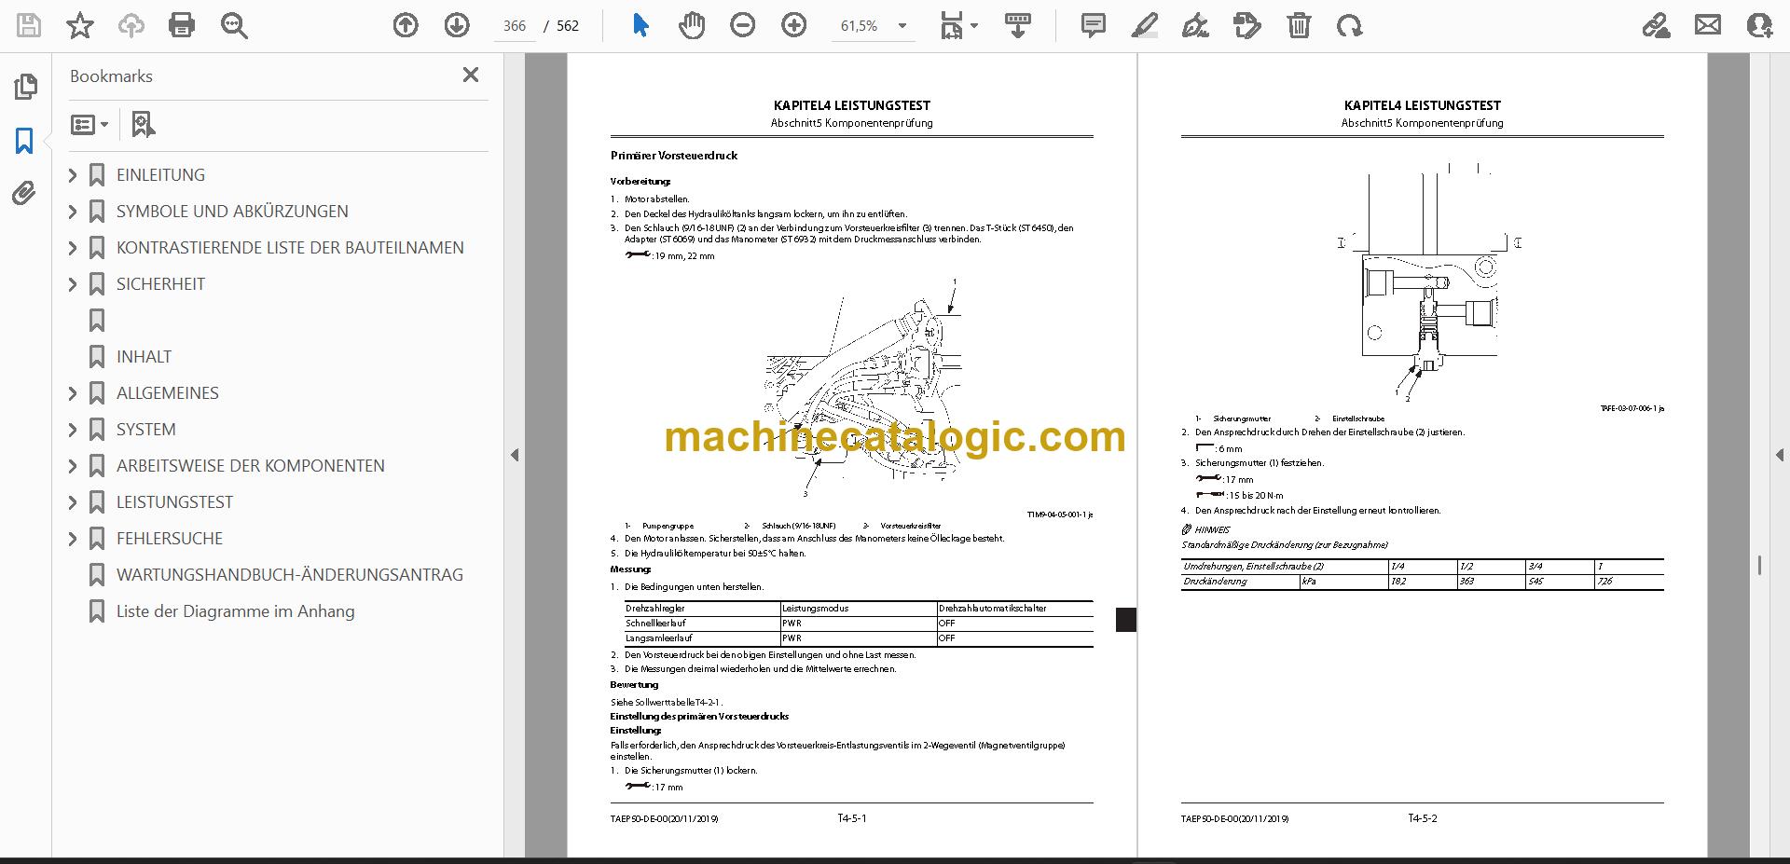
Task: Toggle the Bookmarks panel sidebar icon
Action: pos(25,141)
